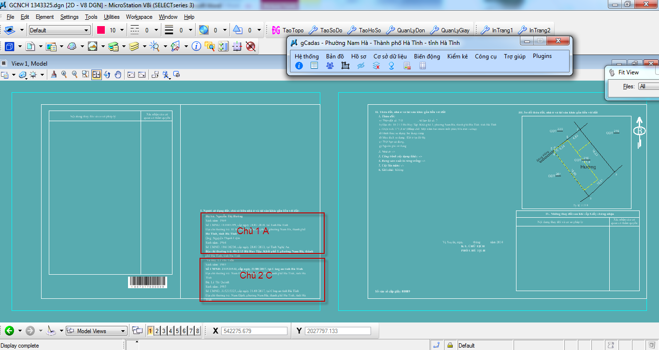
Task: Click the Fit View tool icon
Action: click(x=96, y=74)
